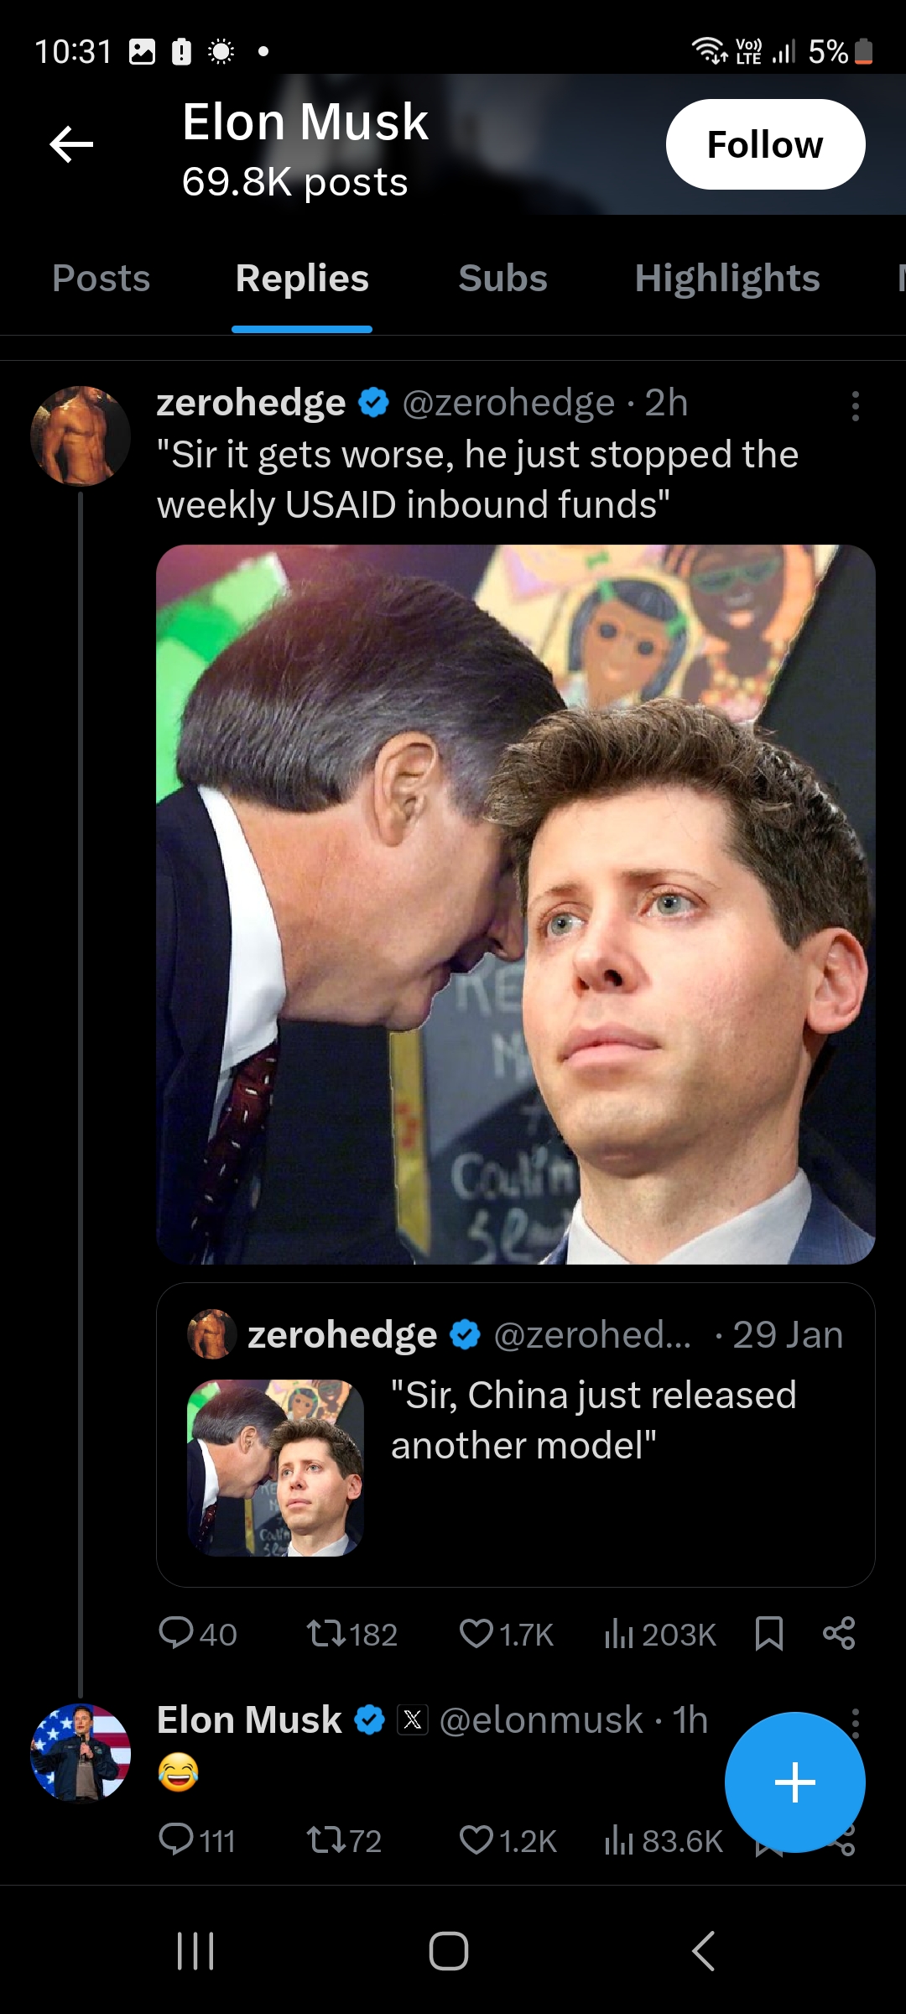Image resolution: width=906 pixels, height=2014 pixels.
Task: Like Elon Musk's emoji reply
Action: point(508,1840)
